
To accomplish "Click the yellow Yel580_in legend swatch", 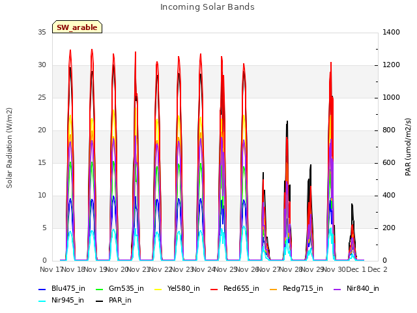I will tap(158, 290).
